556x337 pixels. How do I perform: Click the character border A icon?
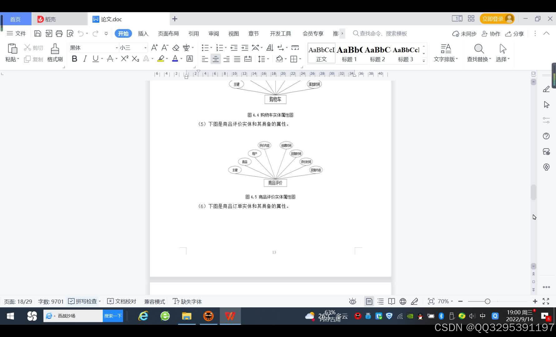[x=190, y=58]
